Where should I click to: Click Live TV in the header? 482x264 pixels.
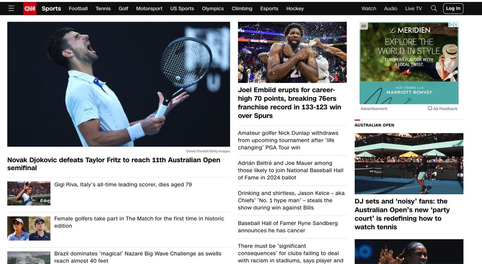click(413, 8)
